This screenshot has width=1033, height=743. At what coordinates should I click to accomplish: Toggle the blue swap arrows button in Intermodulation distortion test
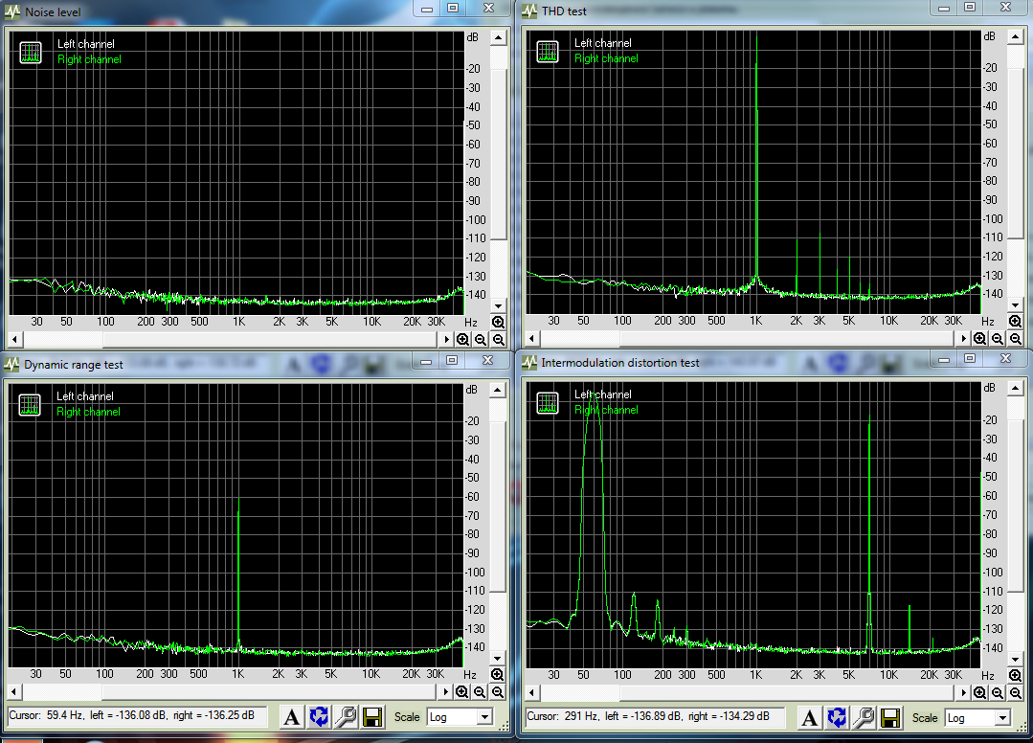coord(837,717)
